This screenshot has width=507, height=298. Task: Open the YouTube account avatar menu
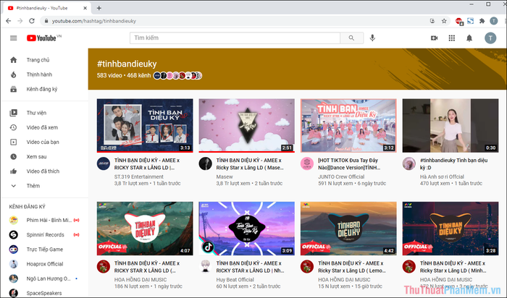pos(490,38)
